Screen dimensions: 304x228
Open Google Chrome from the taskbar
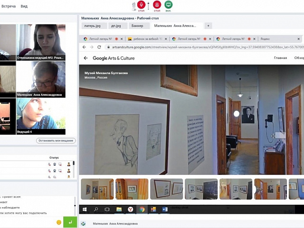tap(142, 209)
